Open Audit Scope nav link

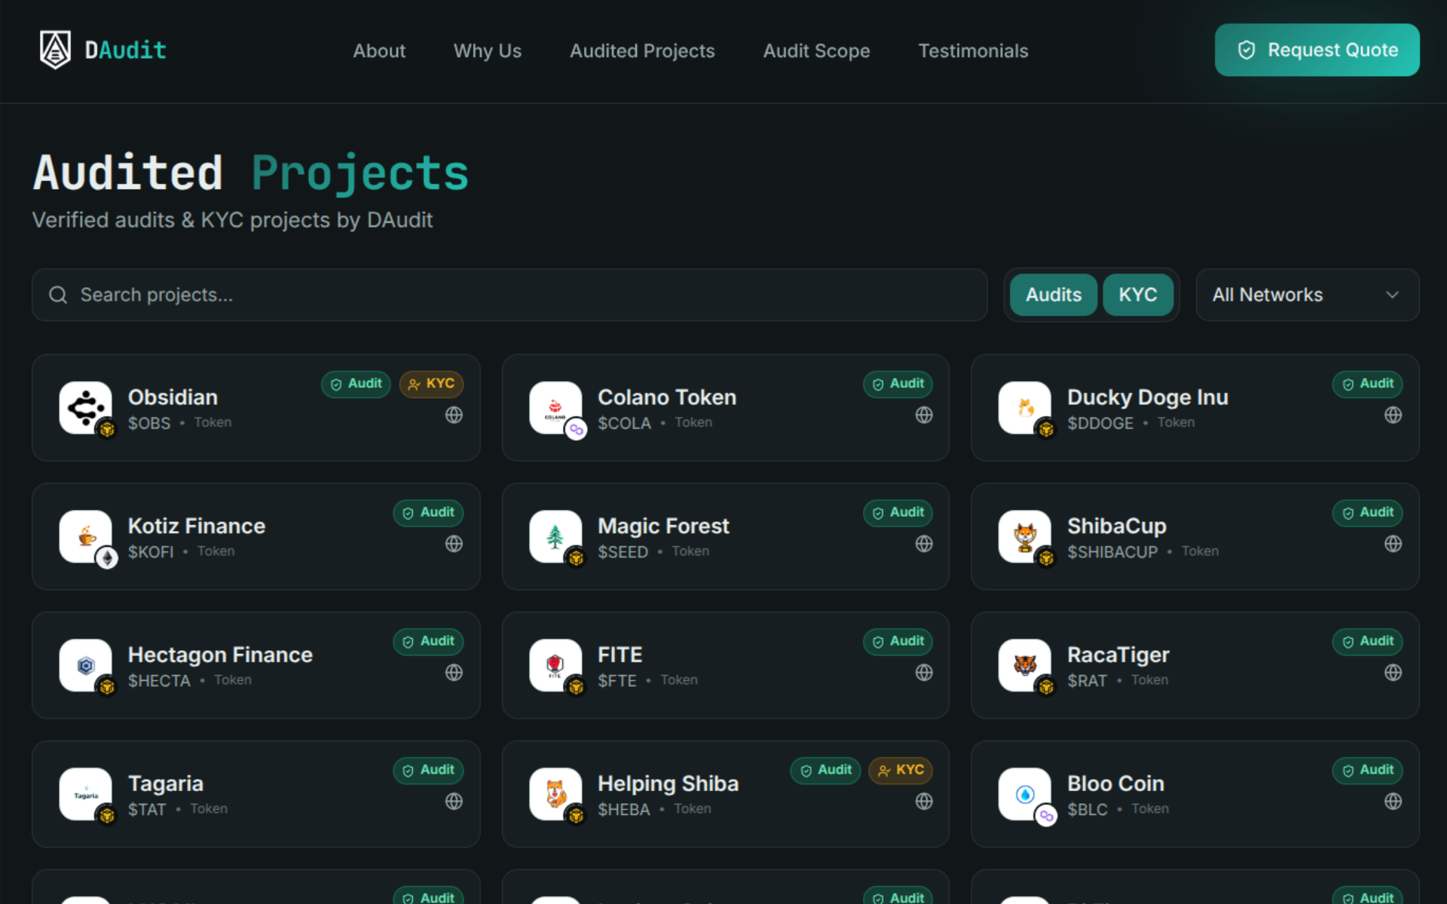click(x=816, y=50)
